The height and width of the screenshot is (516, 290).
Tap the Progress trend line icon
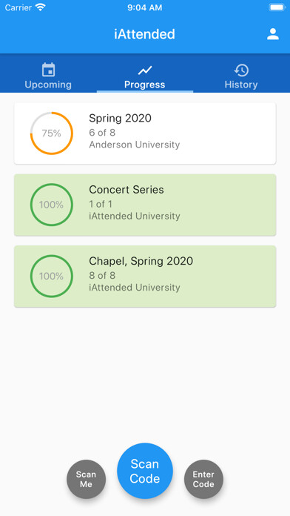145,70
